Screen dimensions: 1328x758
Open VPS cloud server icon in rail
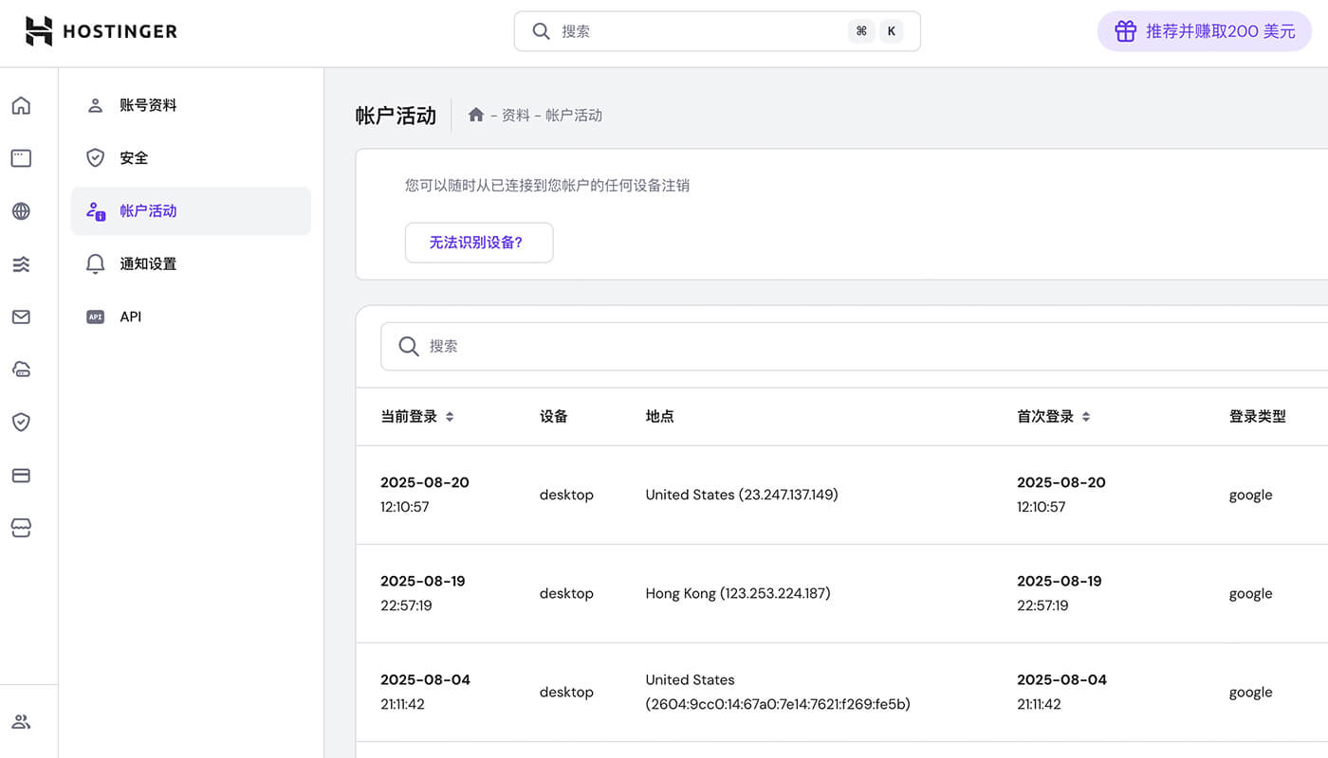tap(21, 370)
